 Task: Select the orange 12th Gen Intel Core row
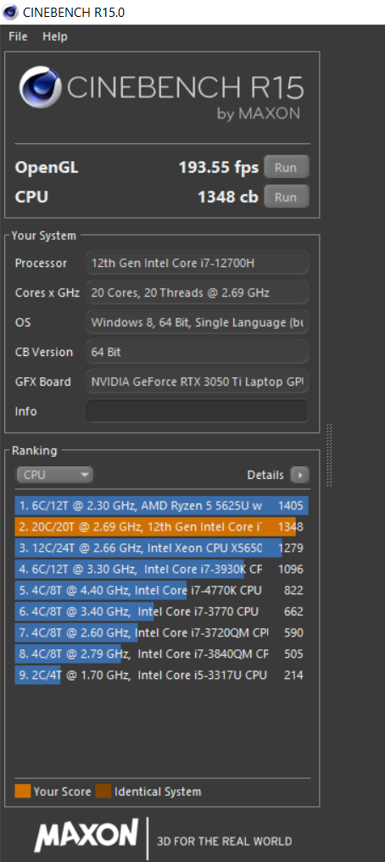(x=162, y=526)
